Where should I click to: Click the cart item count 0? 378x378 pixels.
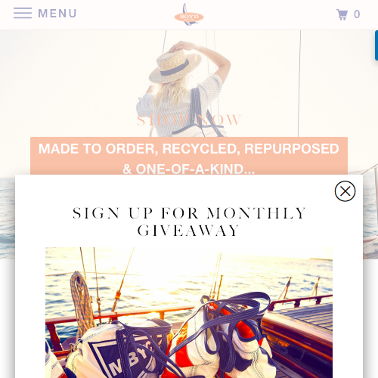click(357, 14)
